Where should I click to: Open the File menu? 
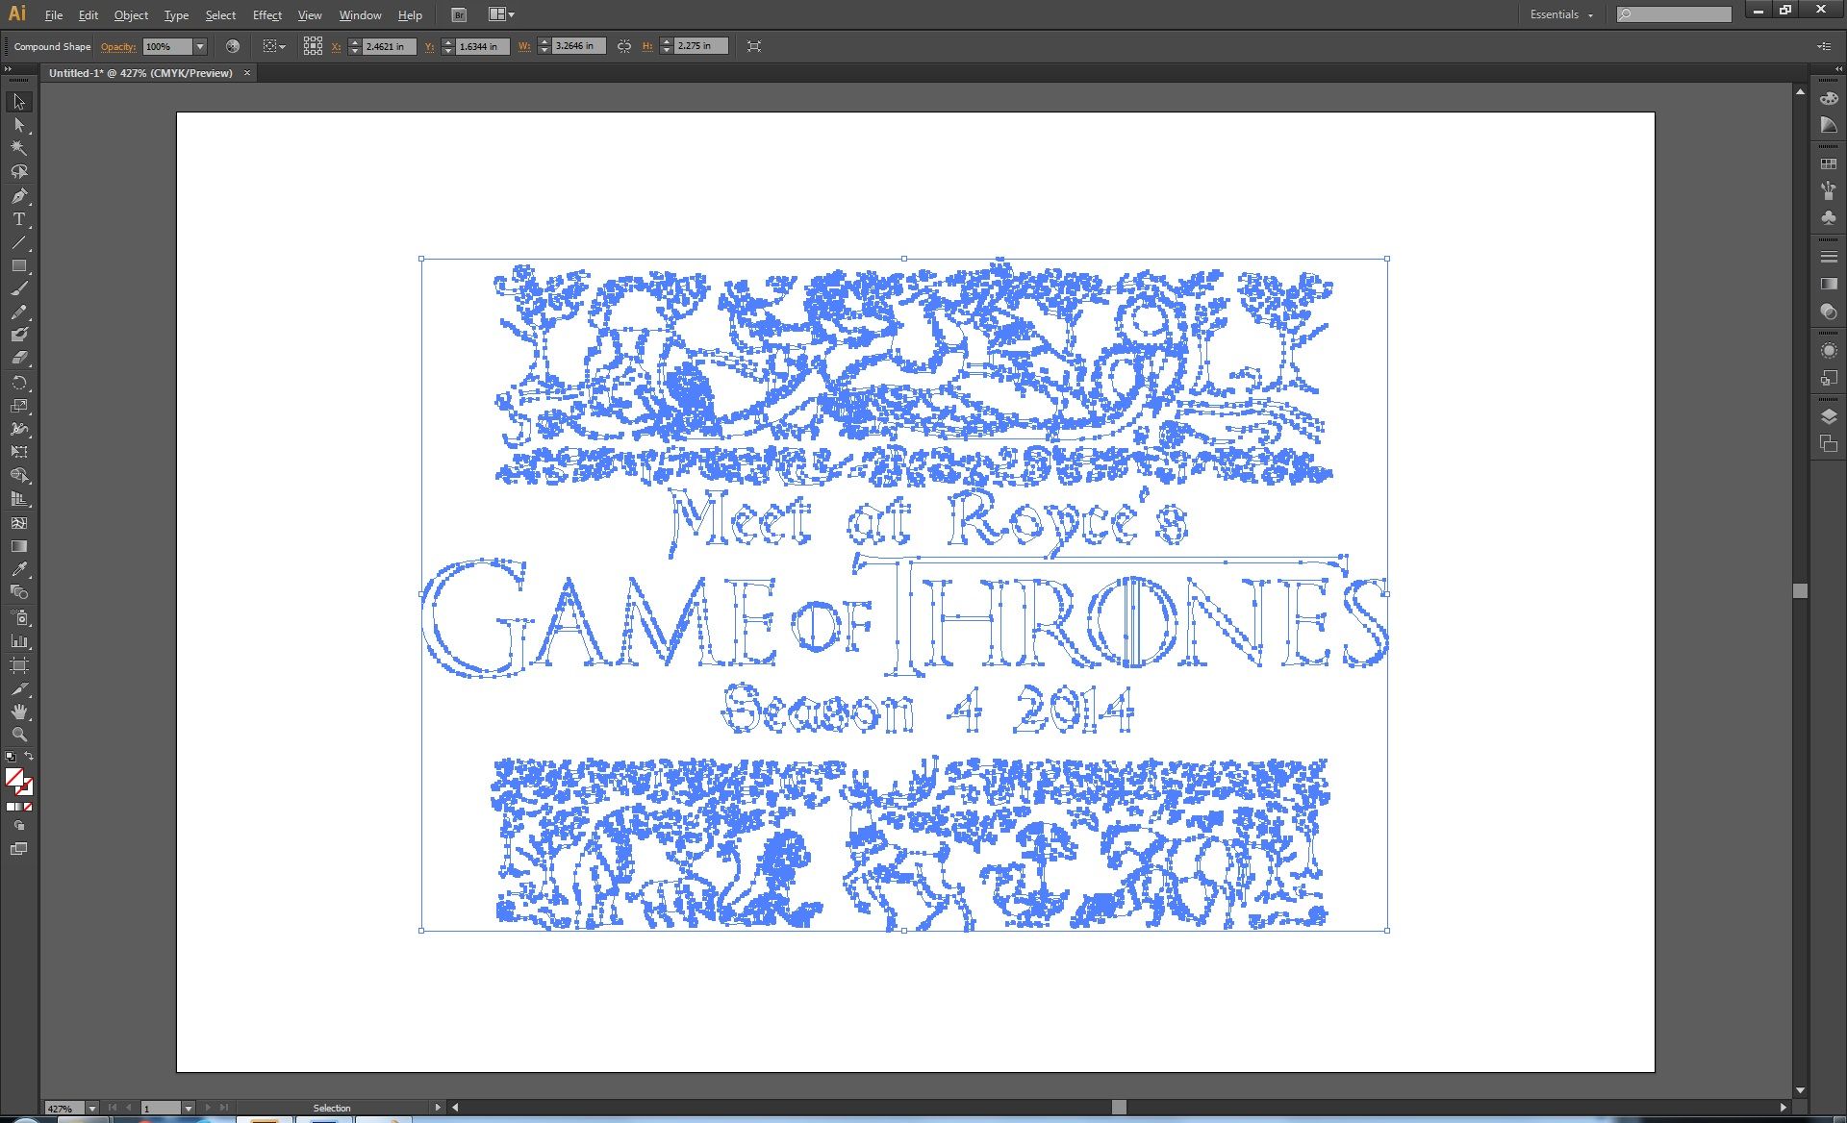[54, 15]
